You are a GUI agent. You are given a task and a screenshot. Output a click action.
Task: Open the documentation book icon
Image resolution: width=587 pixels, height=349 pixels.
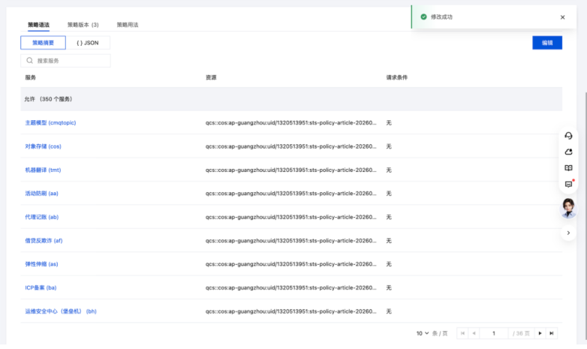click(x=568, y=168)
